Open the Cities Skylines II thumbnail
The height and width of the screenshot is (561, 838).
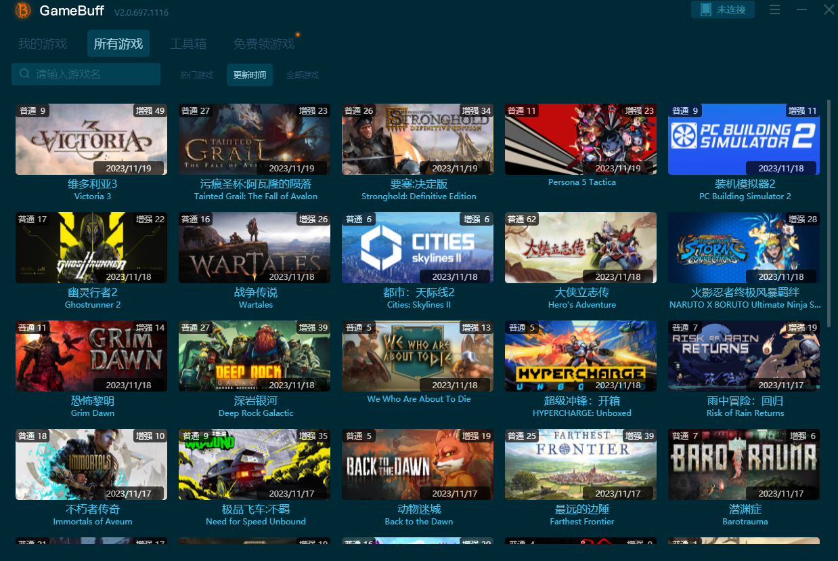click(418, 247)
